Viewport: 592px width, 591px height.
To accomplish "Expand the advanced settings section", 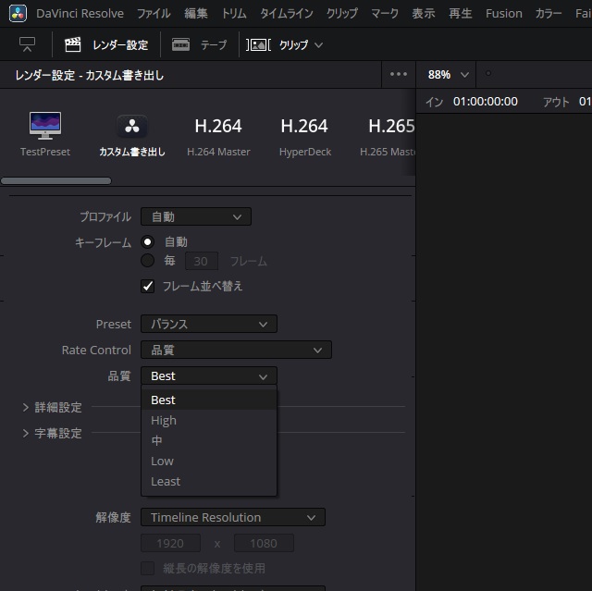I will pos(26,407).
